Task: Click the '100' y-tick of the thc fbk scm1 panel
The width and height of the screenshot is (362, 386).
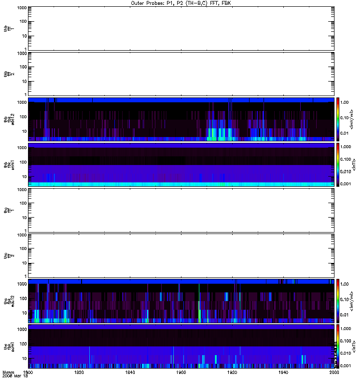Action: (x=23, y=344)
